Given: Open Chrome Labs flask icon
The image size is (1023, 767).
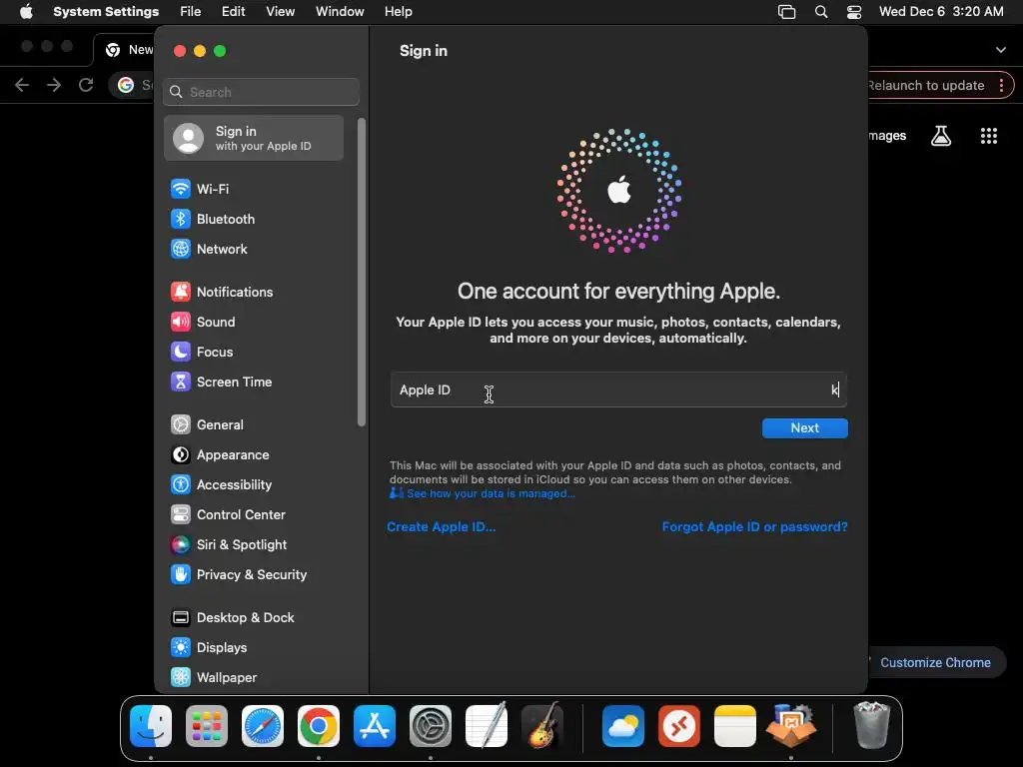Looking at the screenshot, I should (x=941, y=136).
